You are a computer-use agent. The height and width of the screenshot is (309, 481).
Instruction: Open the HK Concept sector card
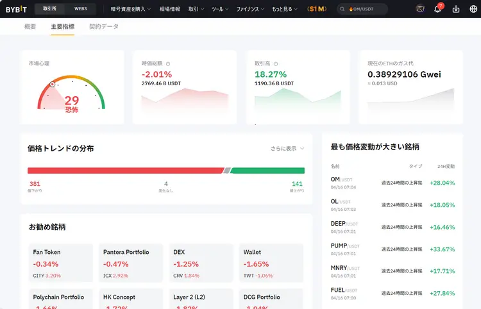click(x=131, y=299)
